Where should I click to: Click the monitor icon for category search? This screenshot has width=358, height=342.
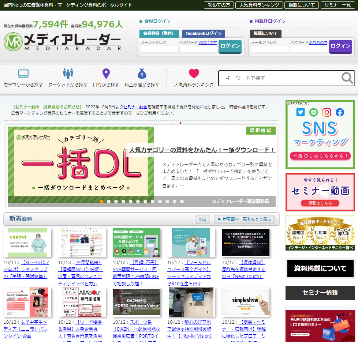(23, 74)
